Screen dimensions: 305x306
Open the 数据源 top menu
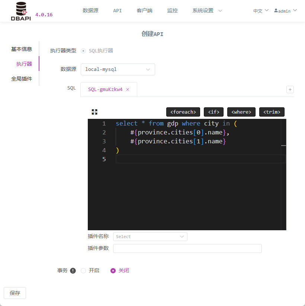(x=90, y=10)
